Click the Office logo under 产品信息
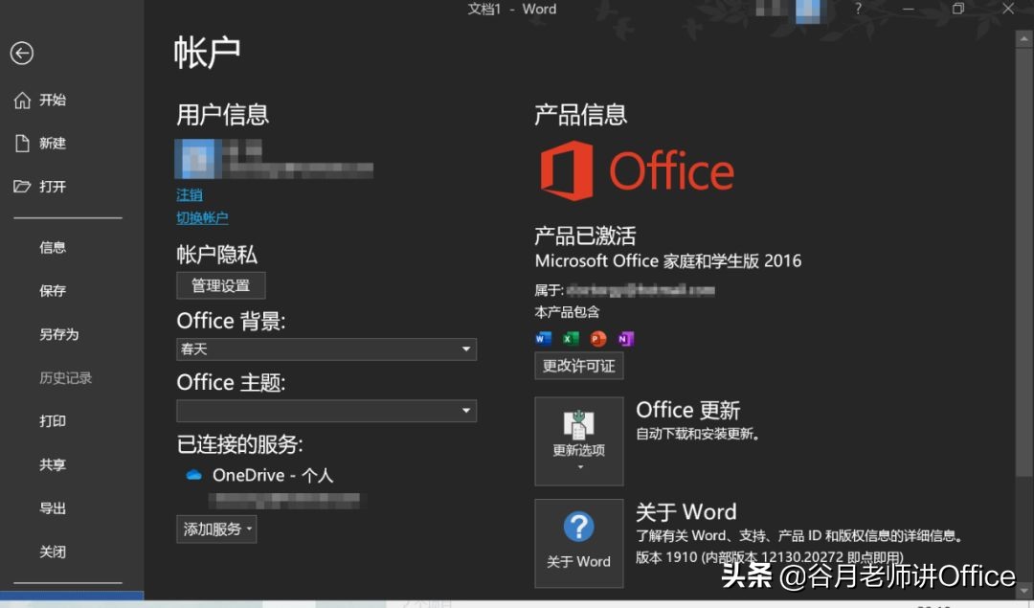The image size is (1034, 608). pos(637,170)
